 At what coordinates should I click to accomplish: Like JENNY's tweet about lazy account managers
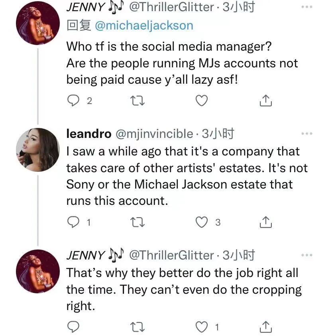[202, 101]
